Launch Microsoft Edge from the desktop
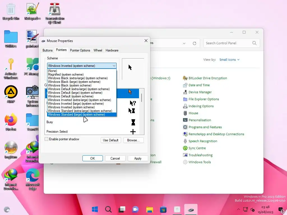 (x=33, y=179)
